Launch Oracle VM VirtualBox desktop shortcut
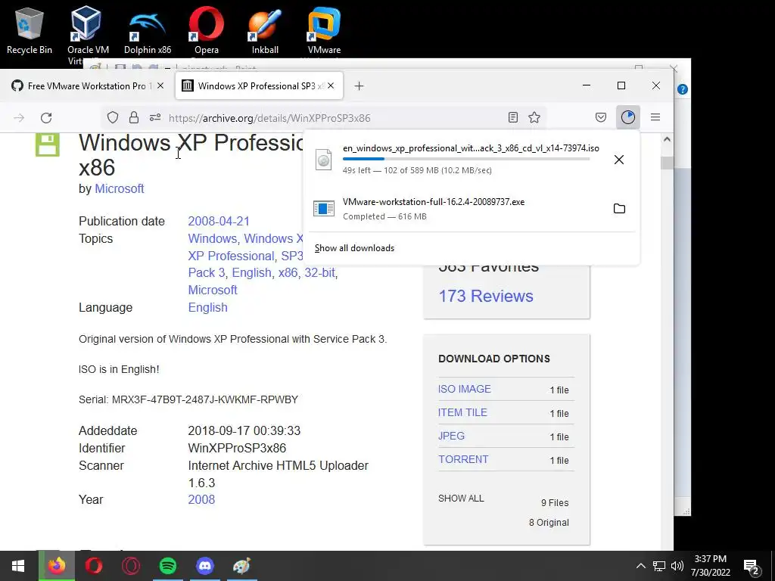This screenshot has height=581, width=775. click(88, 35)
